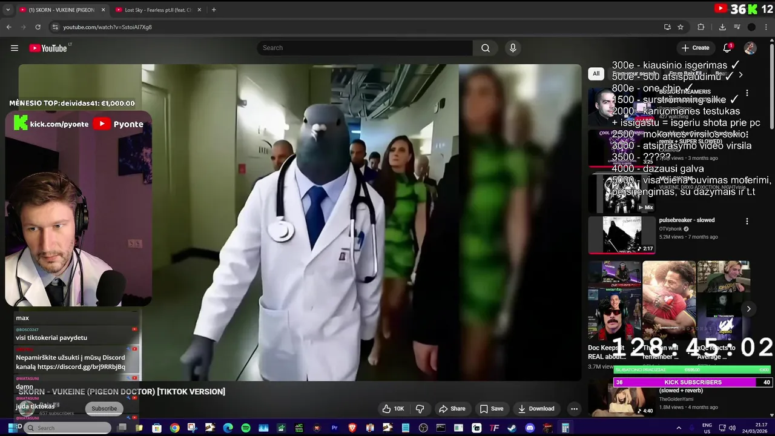Open ENG US language switcher
This screenshot has height=436, width=775.
coord(707,428)
